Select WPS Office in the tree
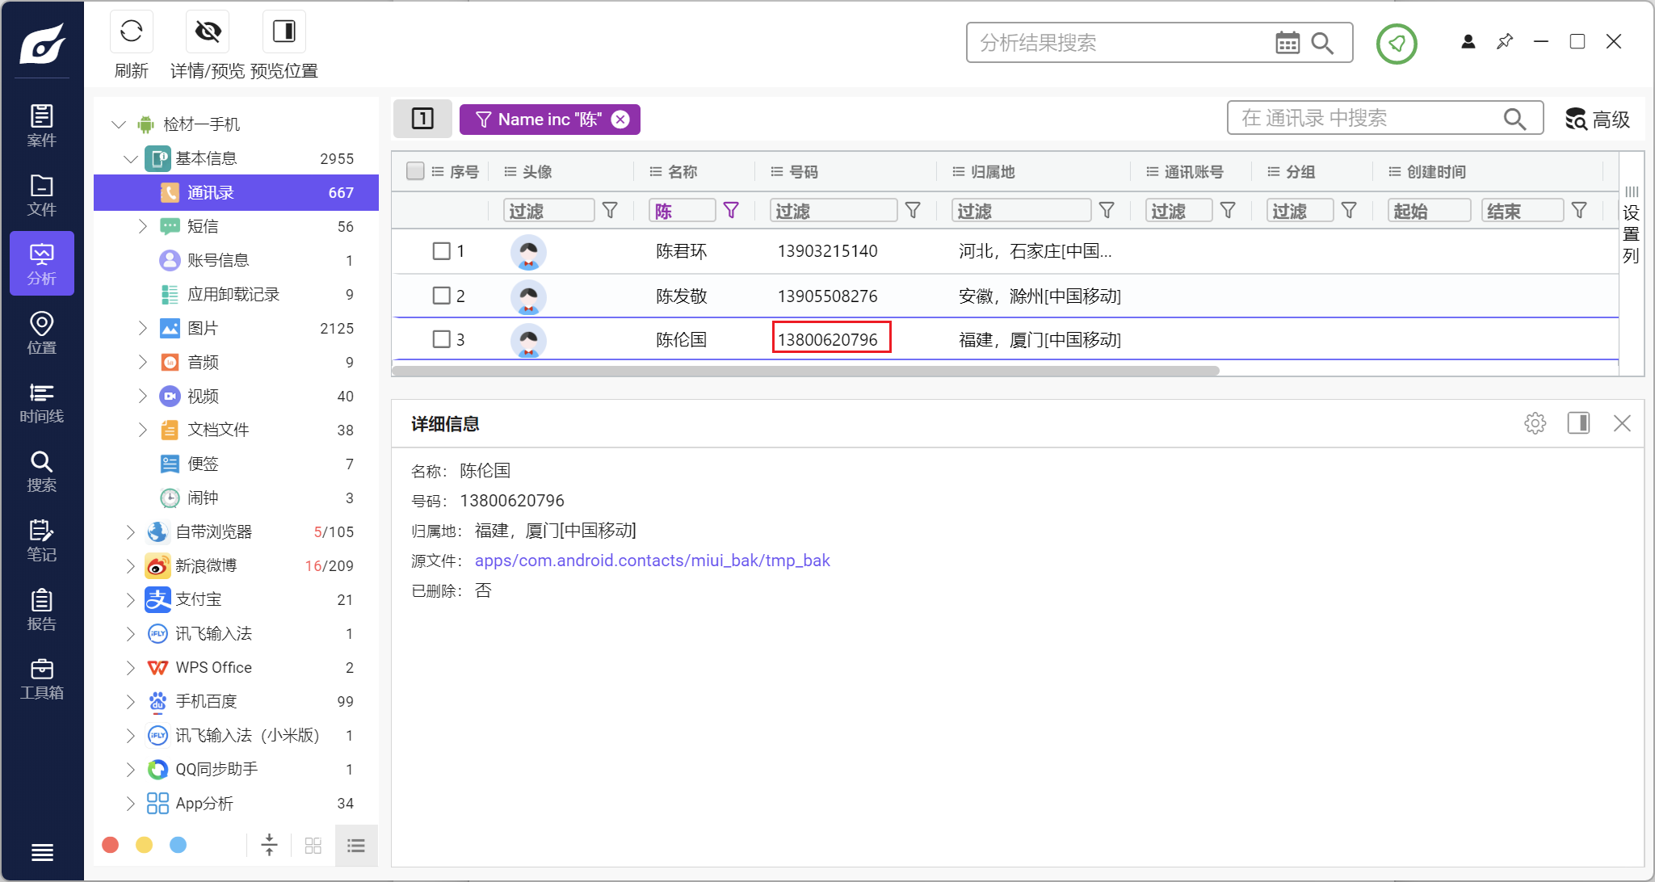Screen dimensions: 1655x882 (x=236, y=667)
